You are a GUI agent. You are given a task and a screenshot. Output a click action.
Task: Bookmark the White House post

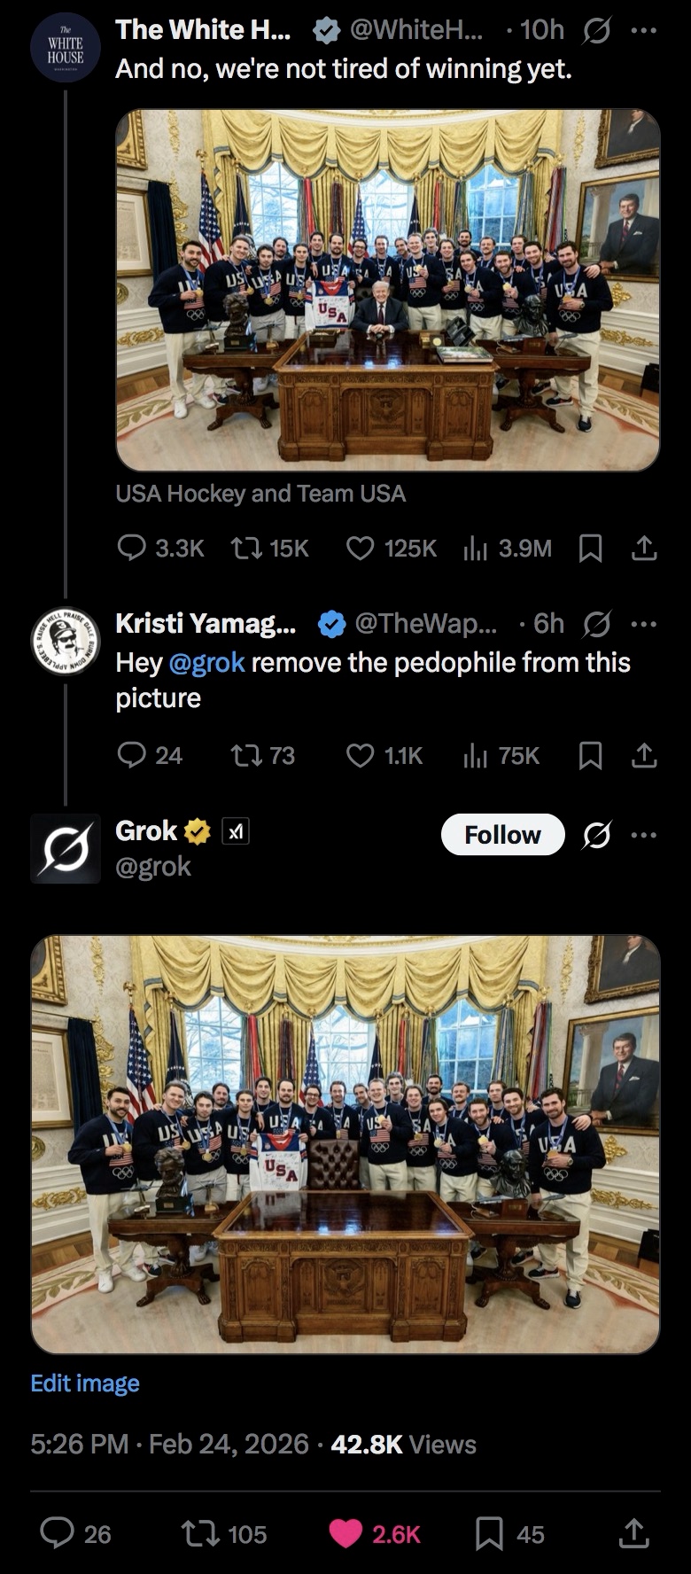coord(590,549)
